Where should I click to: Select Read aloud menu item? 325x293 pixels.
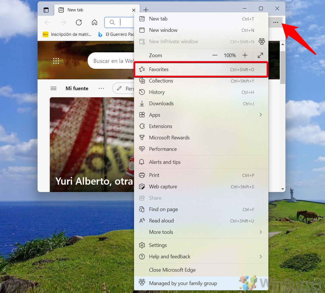coord(201,221)
